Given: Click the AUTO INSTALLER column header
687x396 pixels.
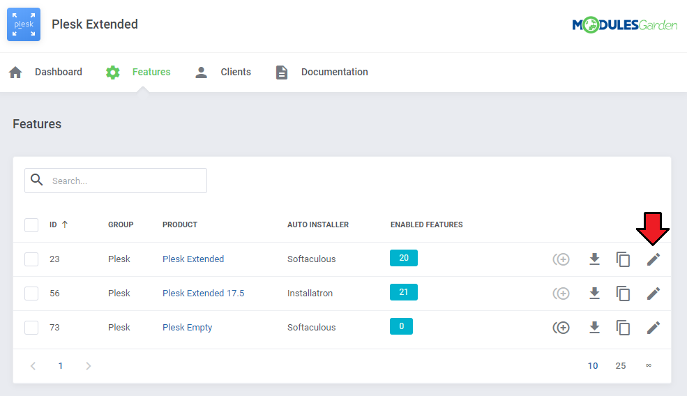Looking at the screenshot, I should 318,224.
